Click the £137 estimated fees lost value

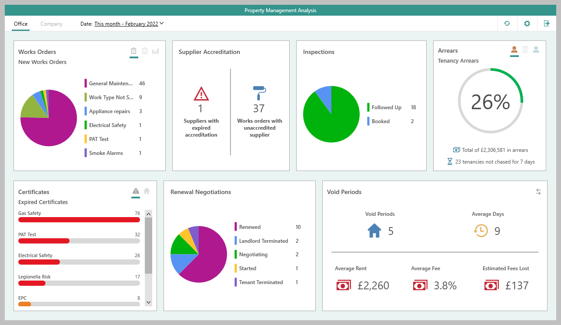point(517,285)
